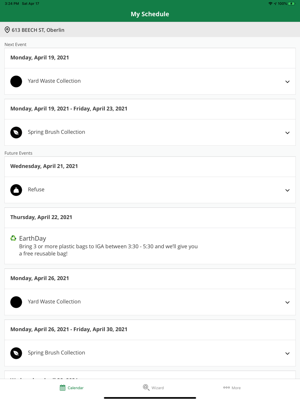The height and width of the screenshot is (401, 300).
Task: Switch to the Calendar tab
Action: [x=71, y=388]
